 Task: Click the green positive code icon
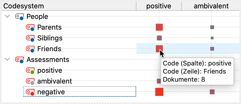coord(30,71)
